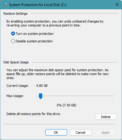Click the "Disable system protection" label text
The image size is (122, 140).
pos(34,41)
